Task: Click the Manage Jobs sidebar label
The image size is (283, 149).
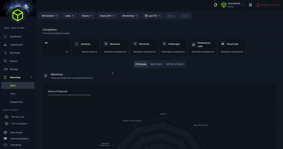Action: [18, 117]
